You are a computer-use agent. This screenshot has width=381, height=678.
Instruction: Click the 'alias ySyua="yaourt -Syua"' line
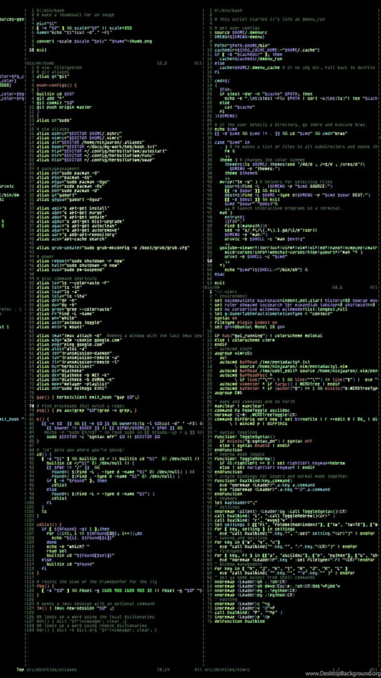tap(69, 201)
